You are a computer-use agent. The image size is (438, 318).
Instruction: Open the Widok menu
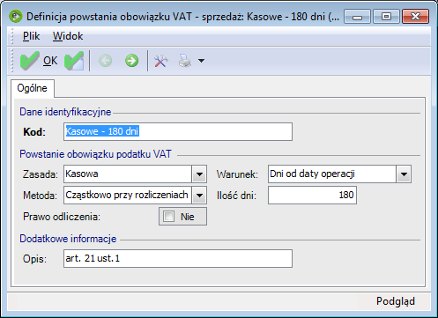click(x=68, y=36)
